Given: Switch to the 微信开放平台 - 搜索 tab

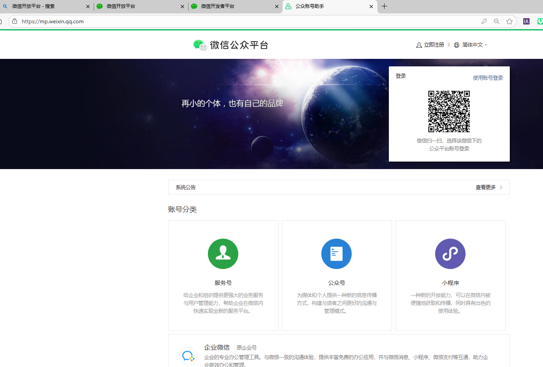Looking at the screenshot, I should pos(46,6).
